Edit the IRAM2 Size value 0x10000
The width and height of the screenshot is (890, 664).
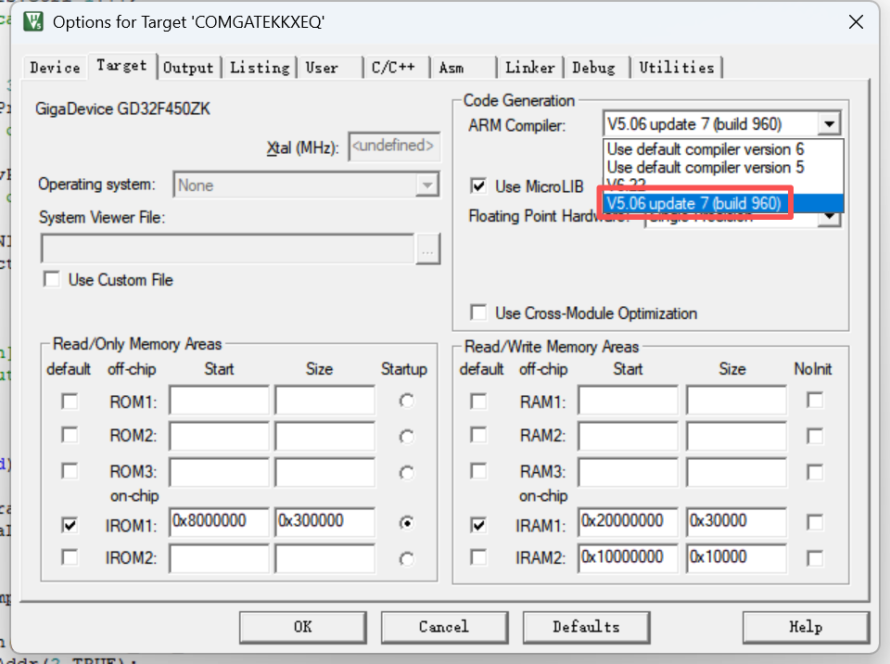736,558
